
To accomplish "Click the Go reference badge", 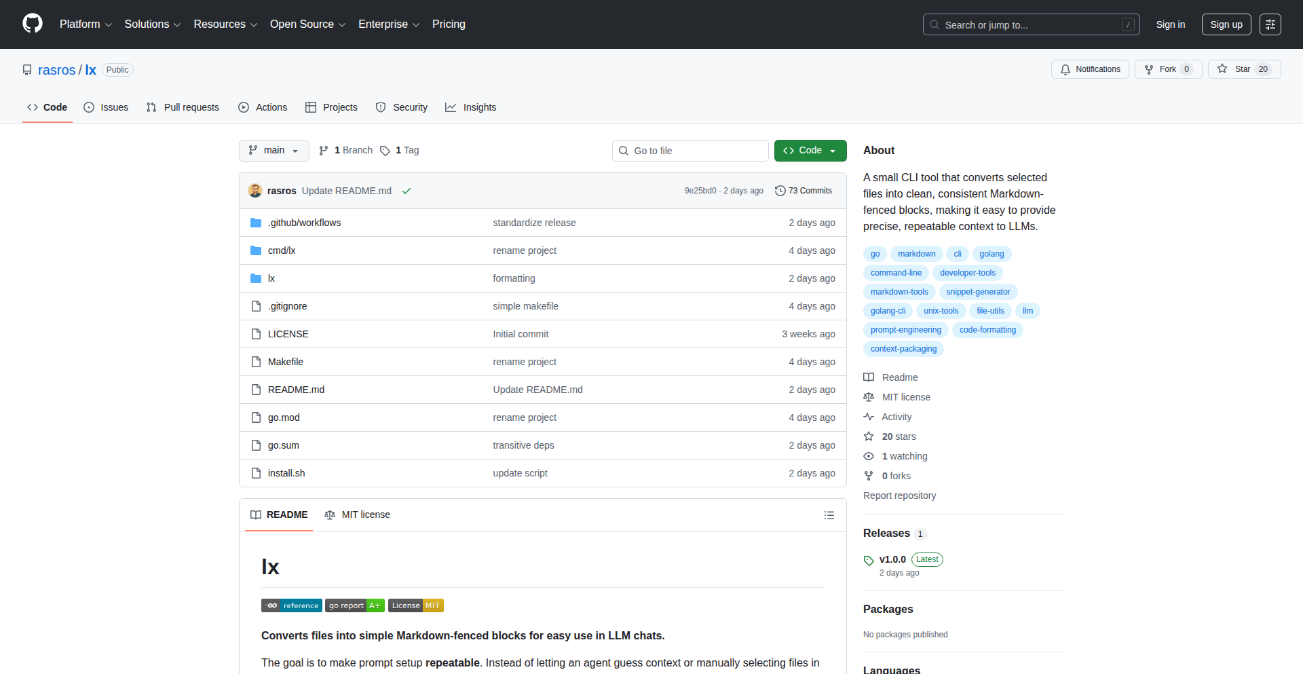I will [292, 605].
